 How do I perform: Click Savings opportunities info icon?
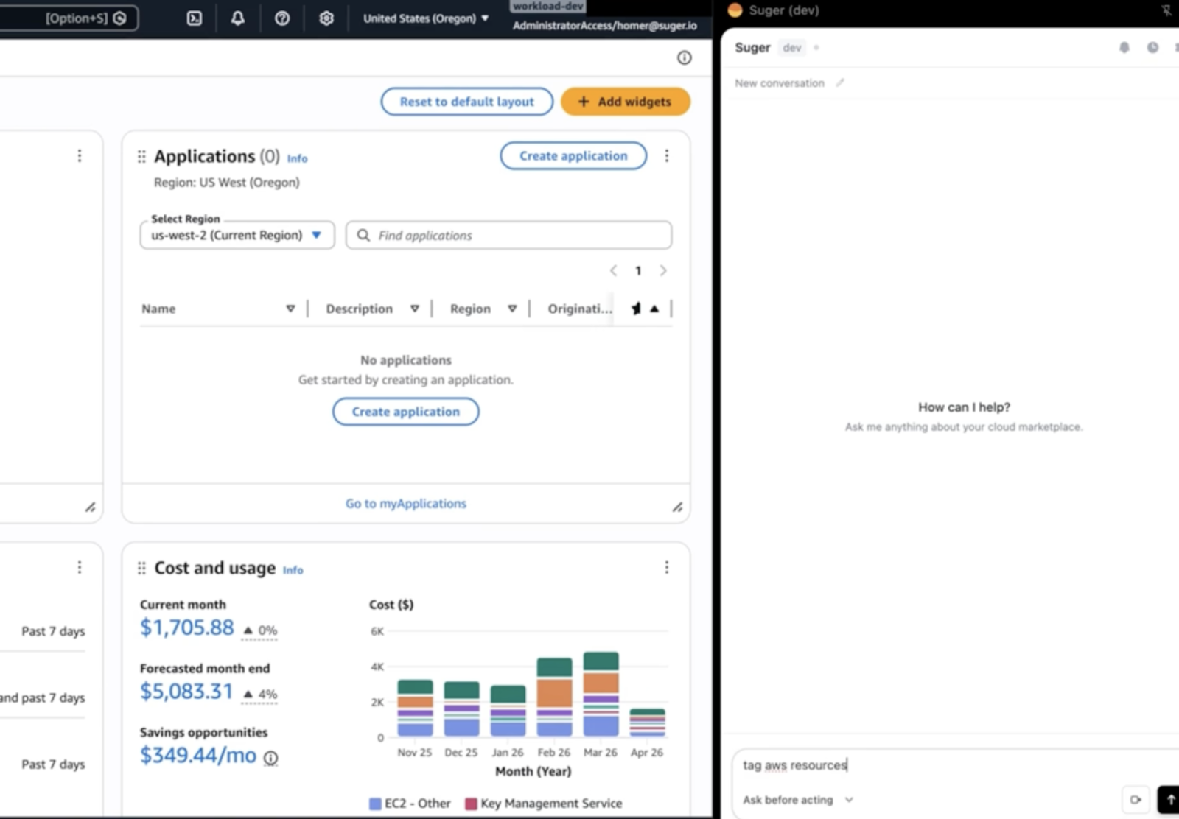[x=271, y=758]
